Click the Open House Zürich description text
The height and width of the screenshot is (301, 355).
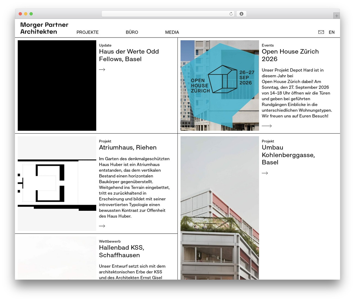click(297, 93)
